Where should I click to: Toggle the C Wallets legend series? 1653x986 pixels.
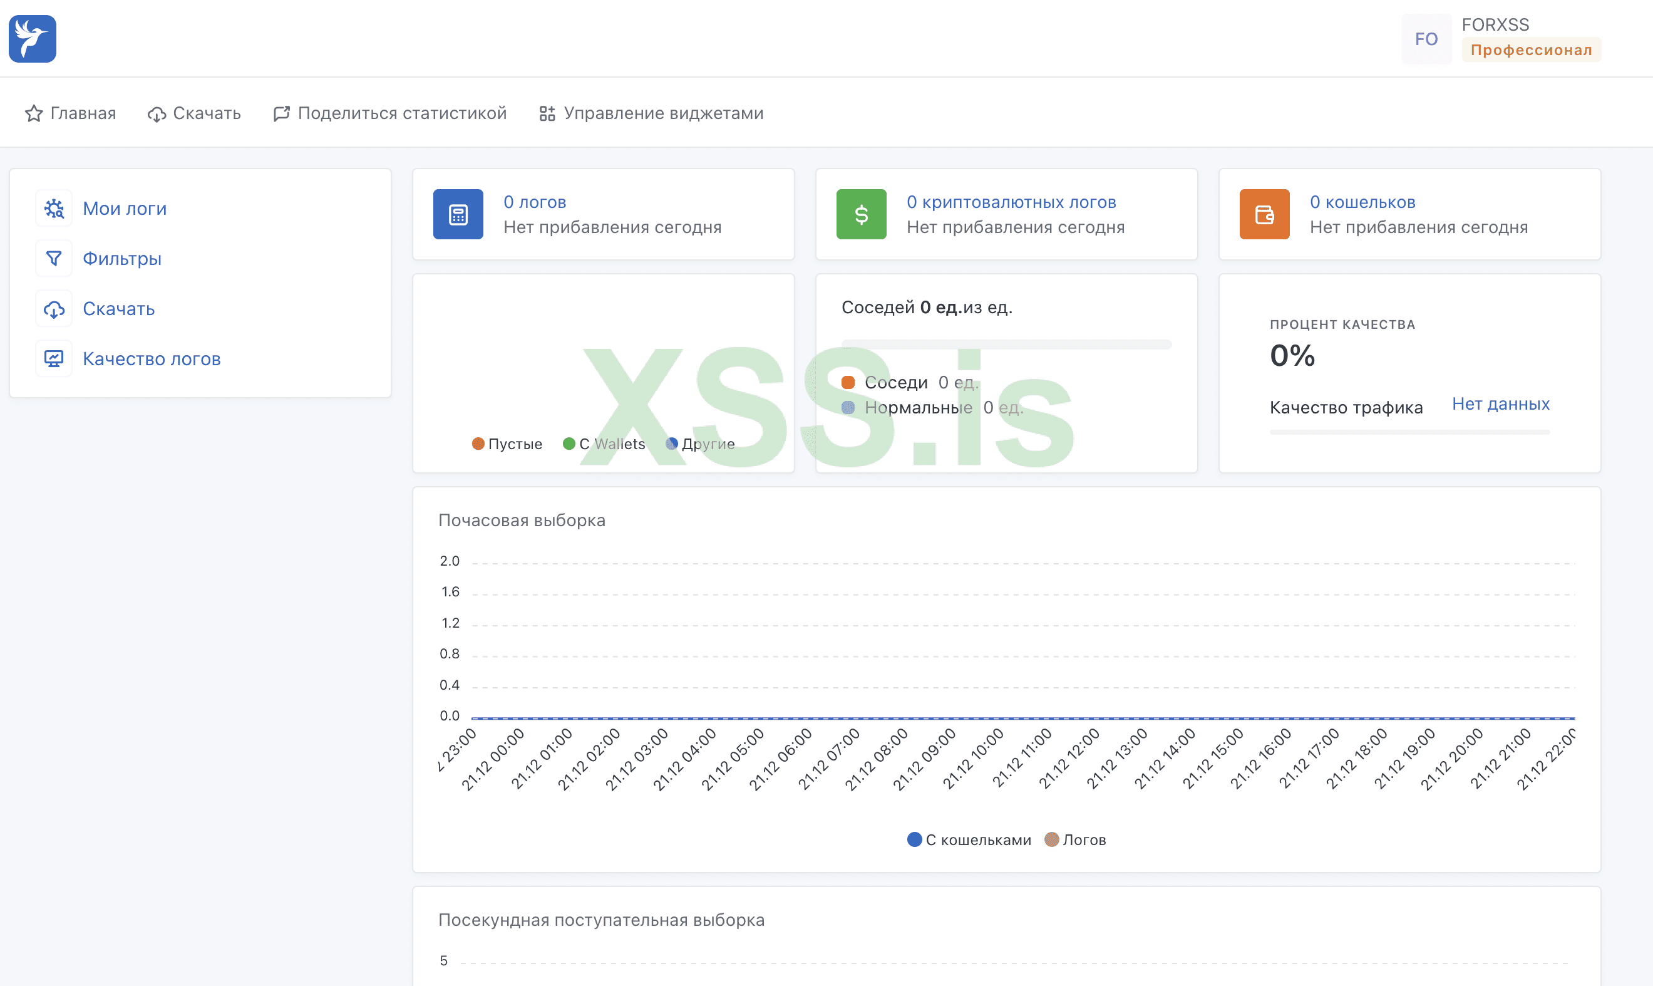click(x=604, y=444)
